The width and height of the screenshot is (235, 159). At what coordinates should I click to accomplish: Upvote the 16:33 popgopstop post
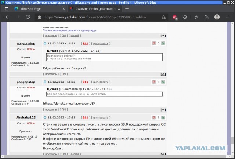click(x=163, y=82)
